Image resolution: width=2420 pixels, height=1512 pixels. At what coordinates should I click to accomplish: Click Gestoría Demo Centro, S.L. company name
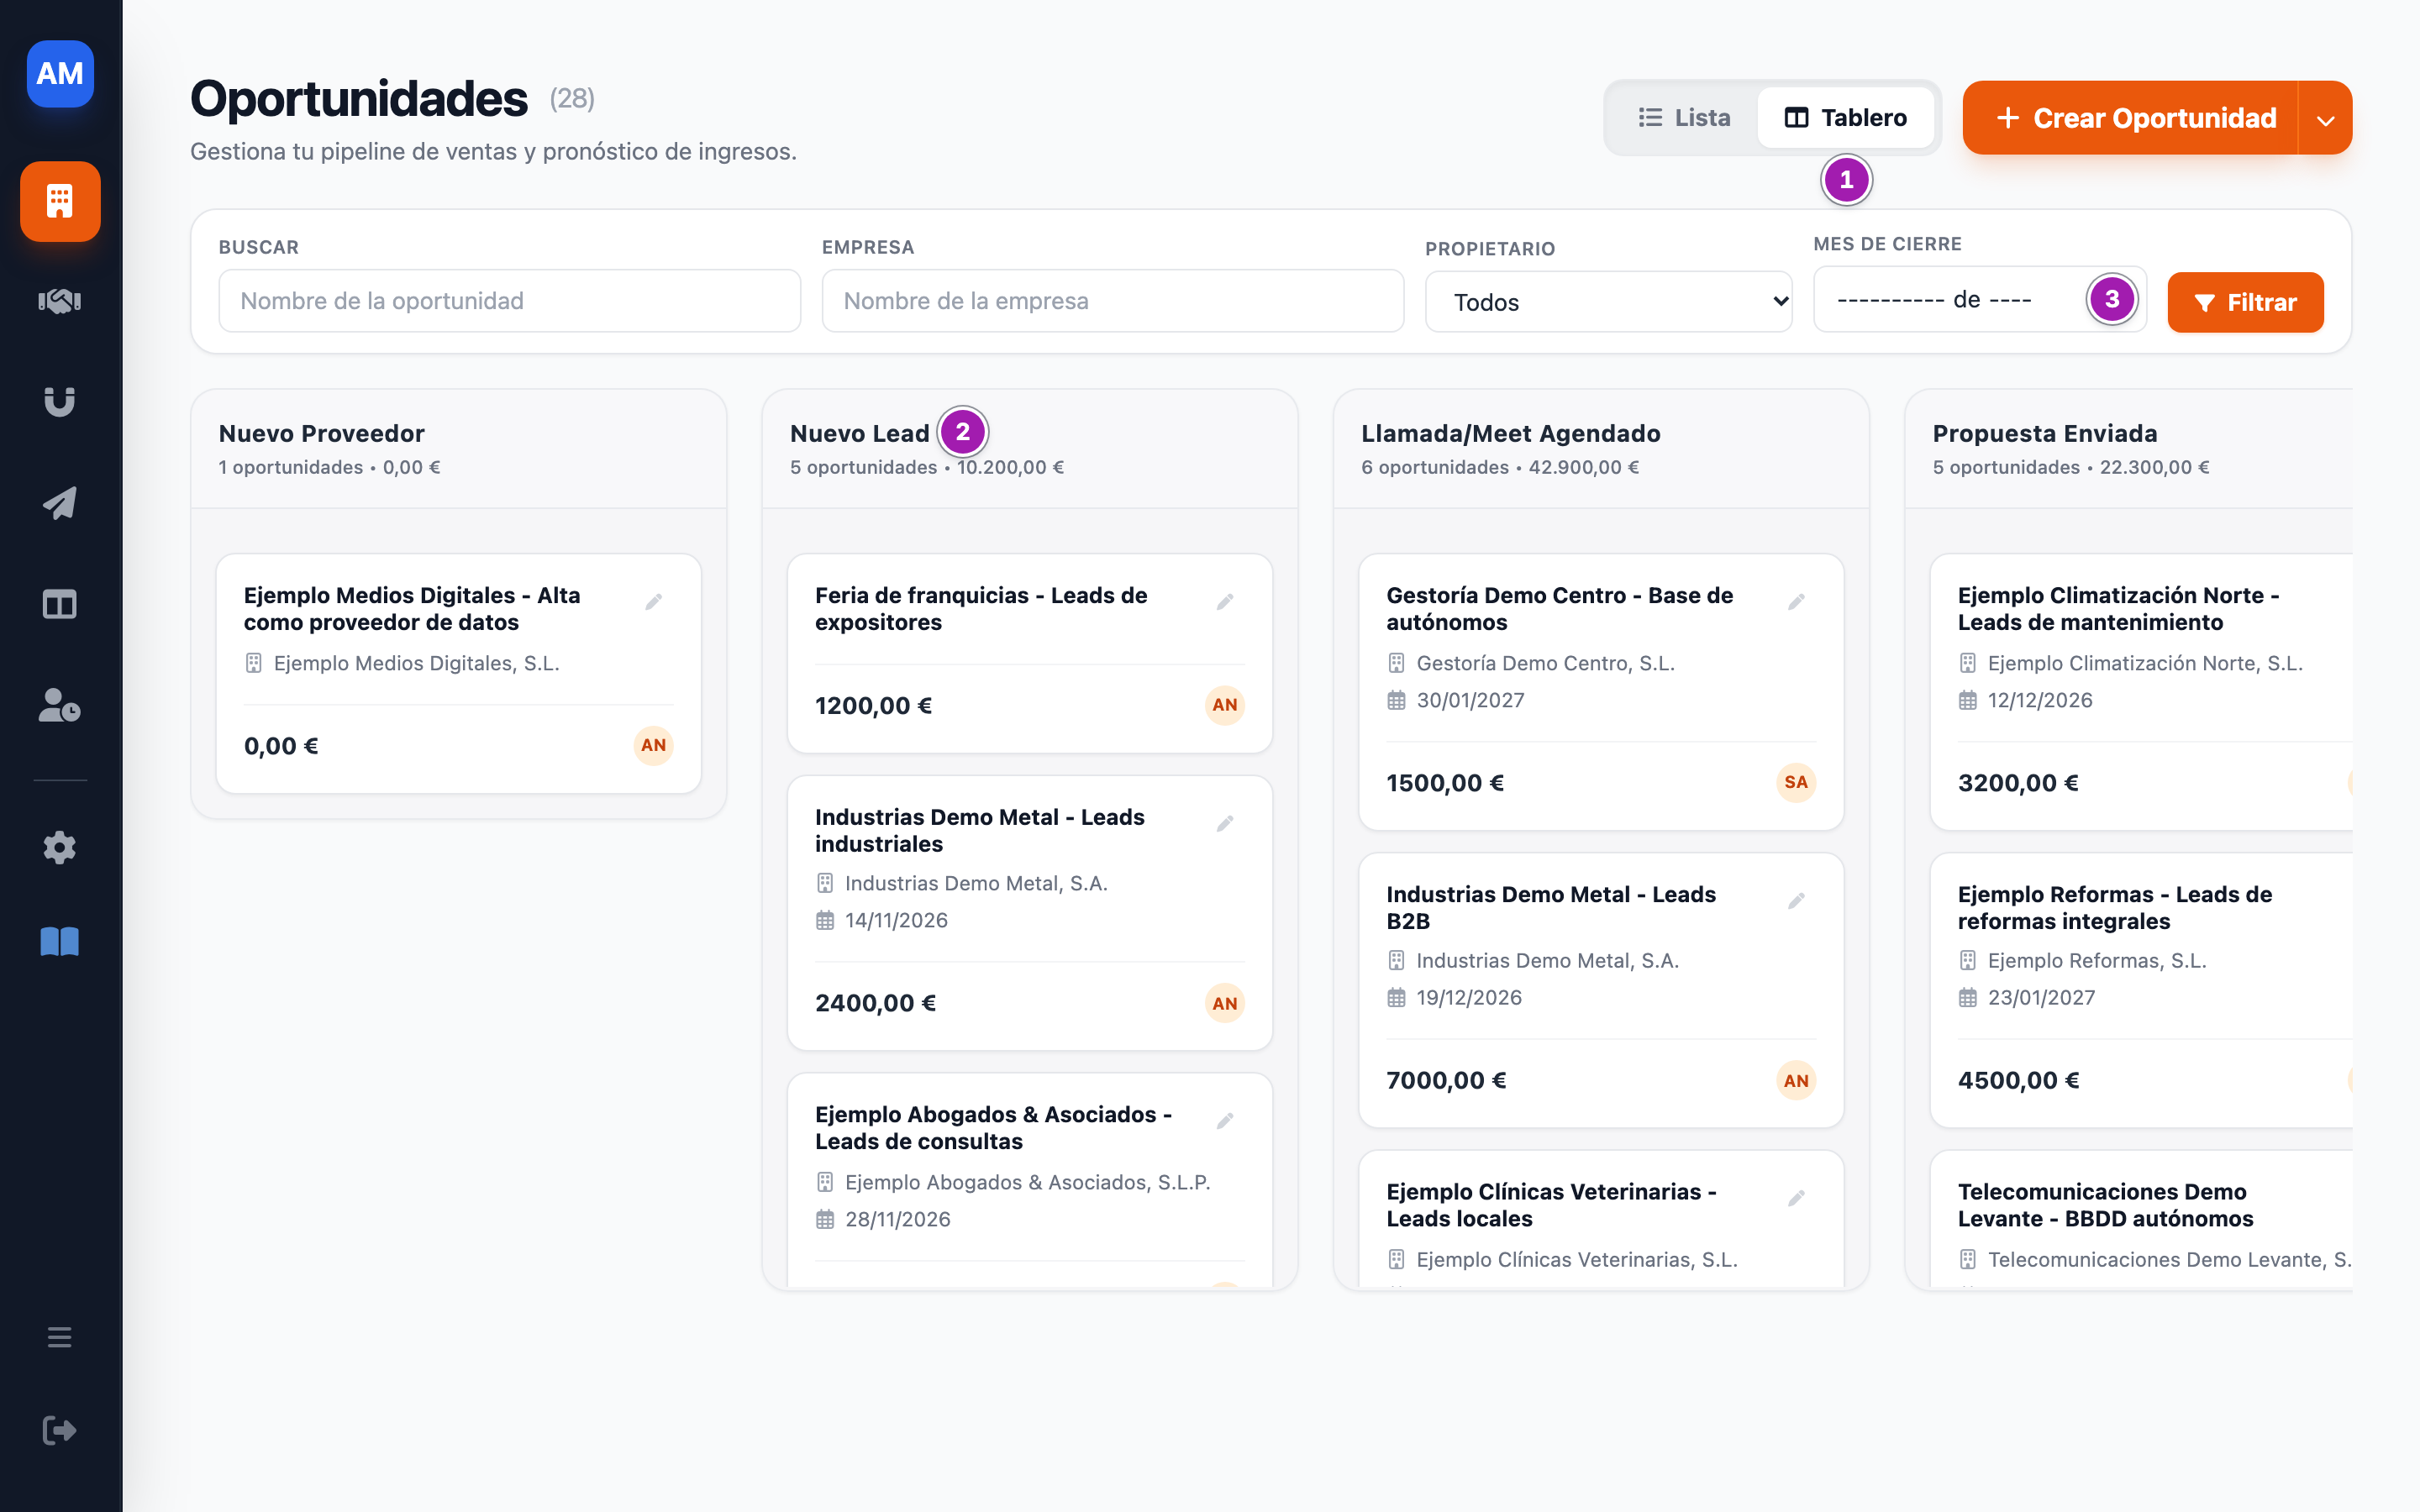(1545, 663)
